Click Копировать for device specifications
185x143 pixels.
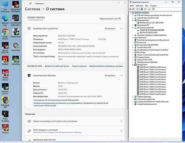pos(110,28)
